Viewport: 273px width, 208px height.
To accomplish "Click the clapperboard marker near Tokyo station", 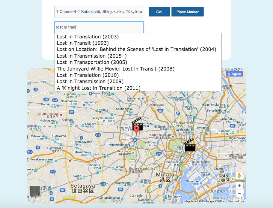I will (190, 145).
